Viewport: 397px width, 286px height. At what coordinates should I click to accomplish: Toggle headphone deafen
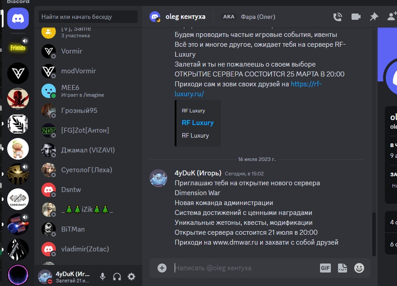(117, 277)
